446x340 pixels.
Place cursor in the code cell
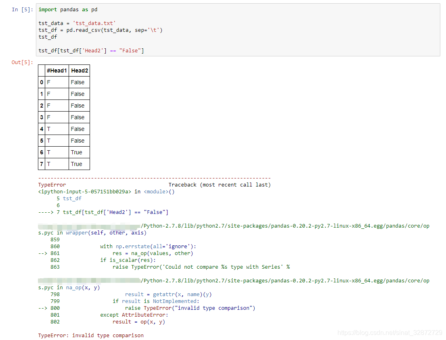(161, 36)
